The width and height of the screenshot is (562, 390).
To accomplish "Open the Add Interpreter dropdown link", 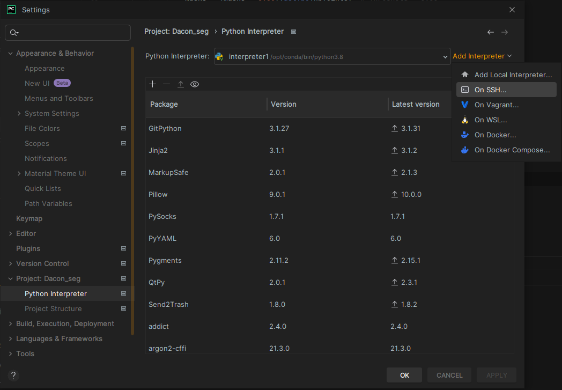I will click(x=482, y=56).
